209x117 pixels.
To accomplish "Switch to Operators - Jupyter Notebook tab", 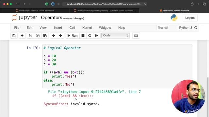I will [x=174, y=11].
